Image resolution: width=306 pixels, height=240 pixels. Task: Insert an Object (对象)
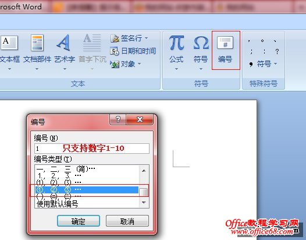coord(126,64)
